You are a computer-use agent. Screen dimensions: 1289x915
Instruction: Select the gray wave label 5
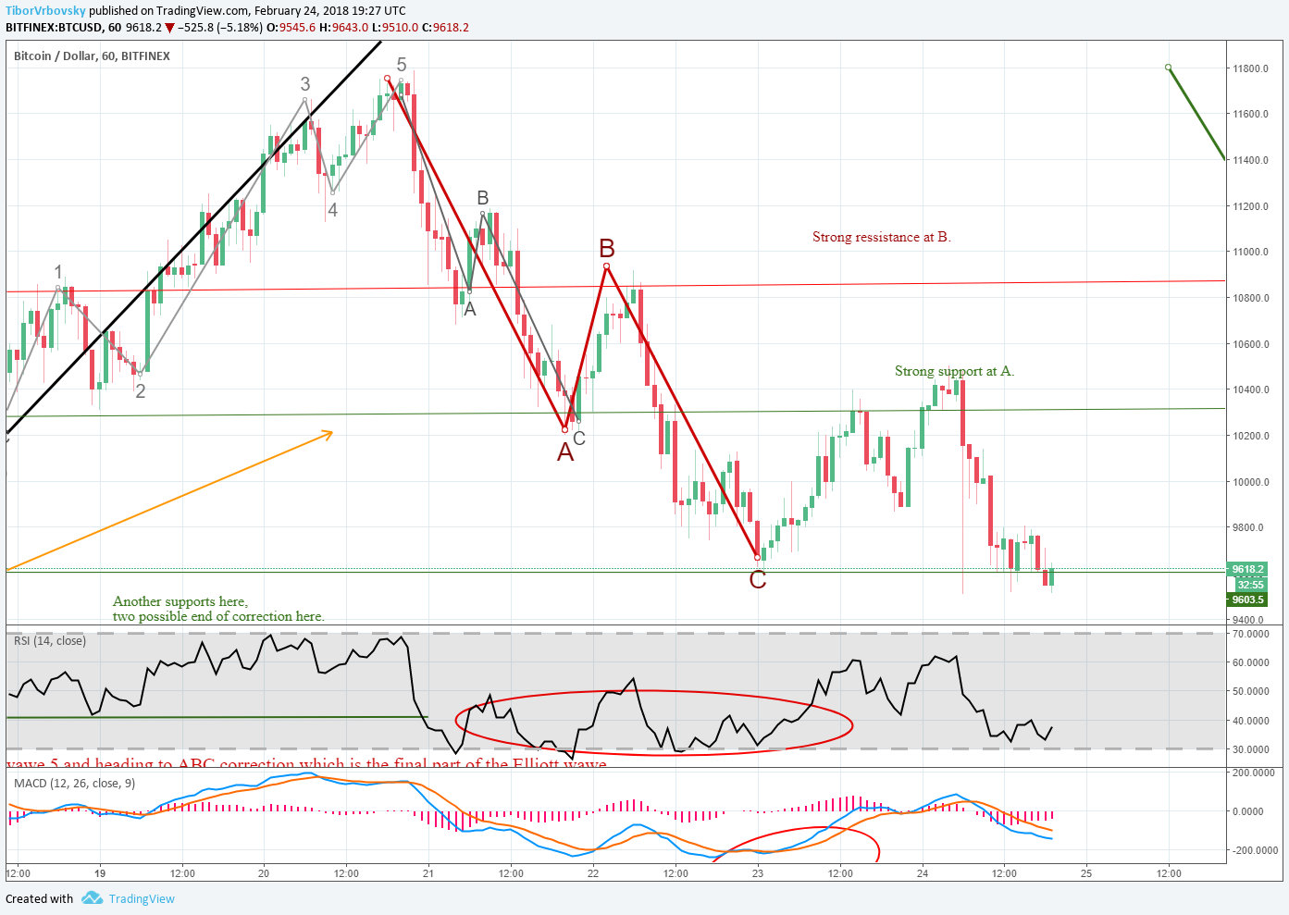tap(402, 64)
